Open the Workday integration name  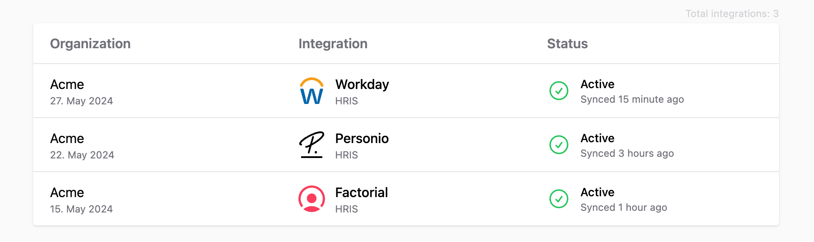pyautogui.click(x=362, y=84)
